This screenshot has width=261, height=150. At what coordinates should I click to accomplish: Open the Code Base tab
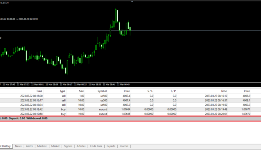pyautogui.click(x=96, y=146)
